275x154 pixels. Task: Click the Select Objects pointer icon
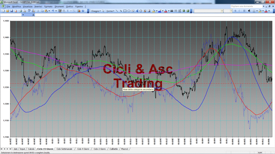coord(103,11)
